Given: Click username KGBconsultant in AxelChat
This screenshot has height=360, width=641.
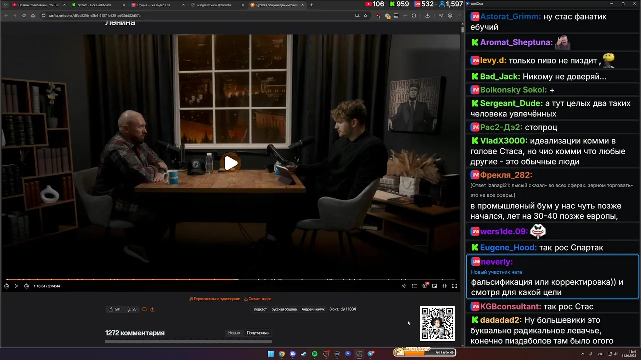Looking at the screenshot, I should pos(510,307).
